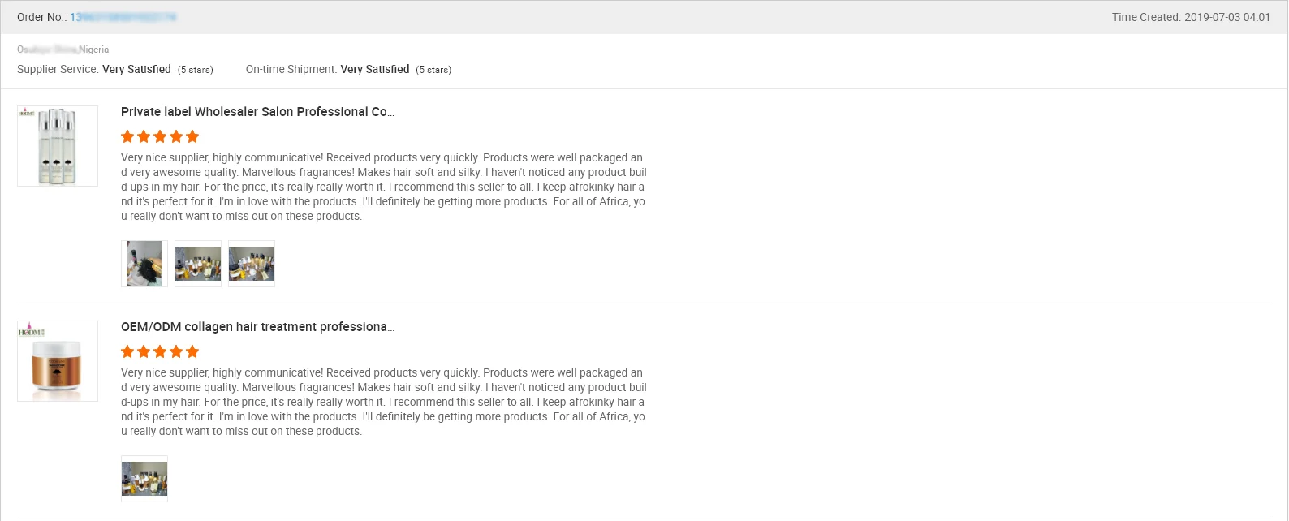Click the middle star of the collagen treatment rating
The width and height of the screenshot is (1289, 521).
point(160,352)
